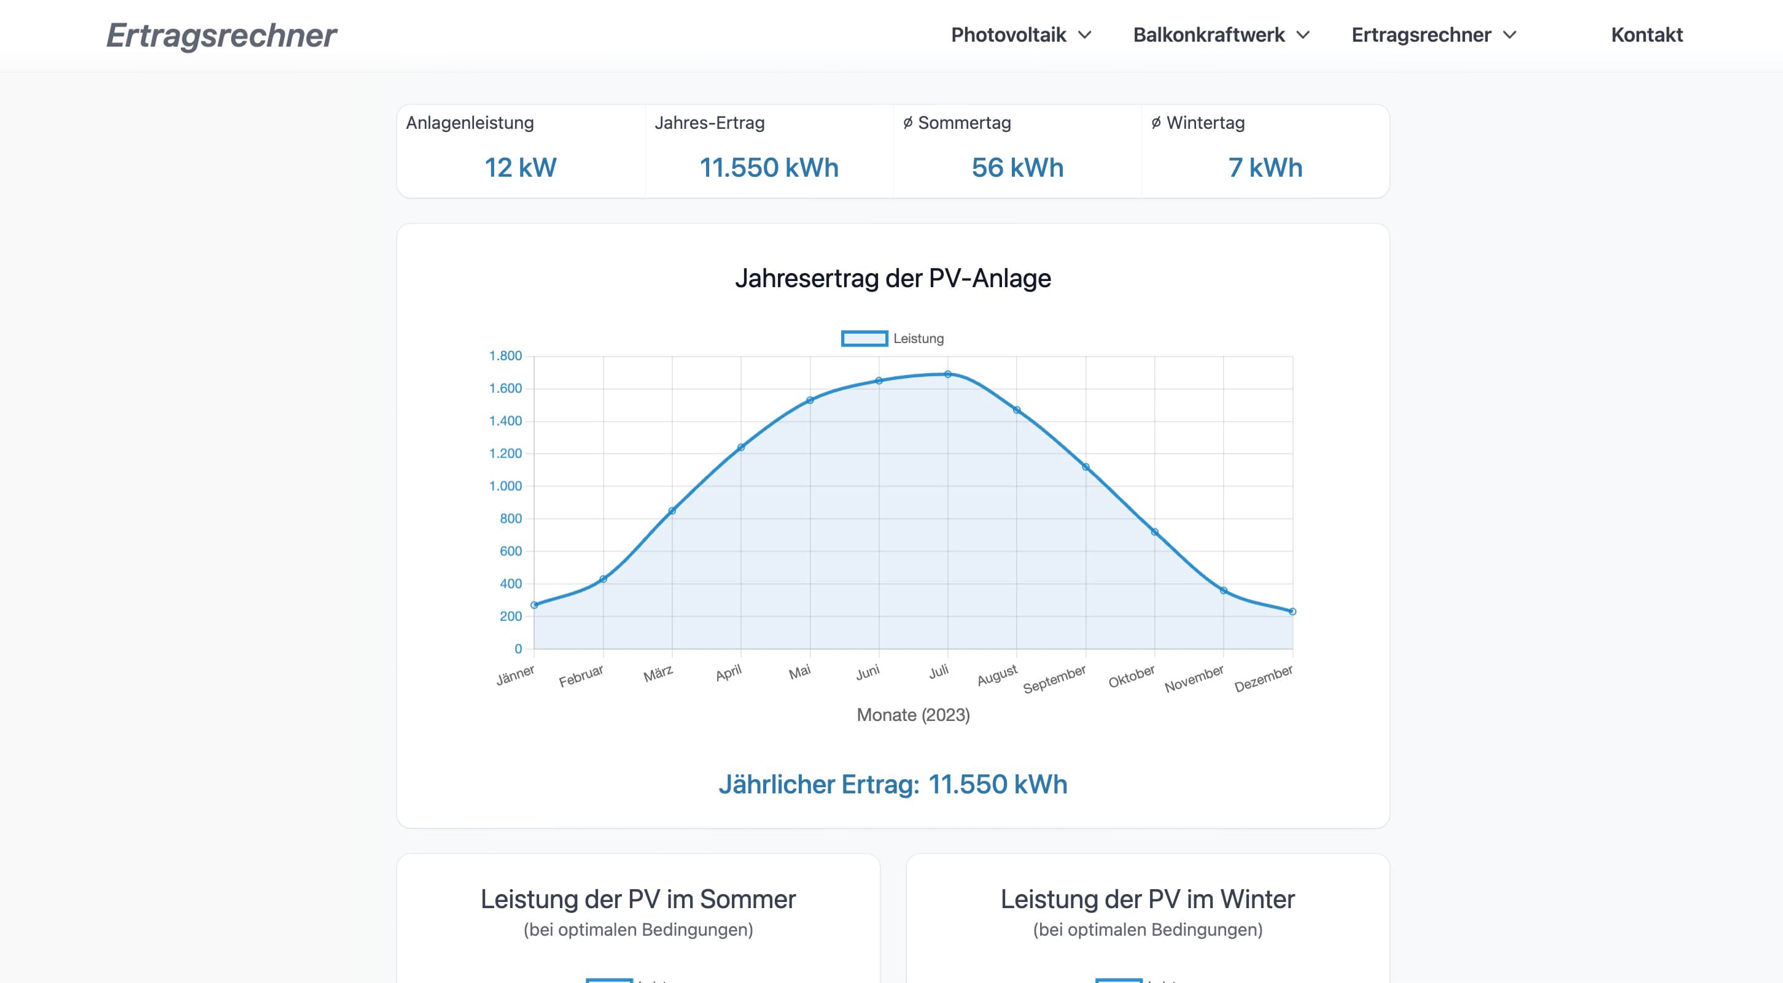Click the Februar x-axis label
Image resolution: width=1783 pixels, height=983 pixels.
pos(581,676)
